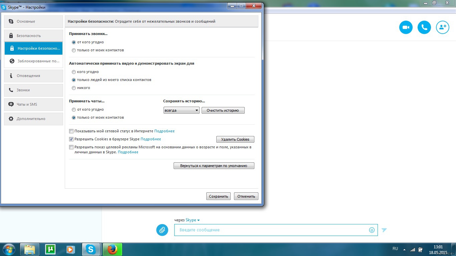The width and height of the screenshot is (456, 256).
Task: Select 'только людей из моего списка контактов'
Action: 74,80
